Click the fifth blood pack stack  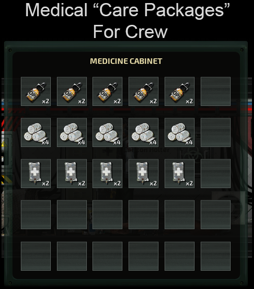pos(179,173)
